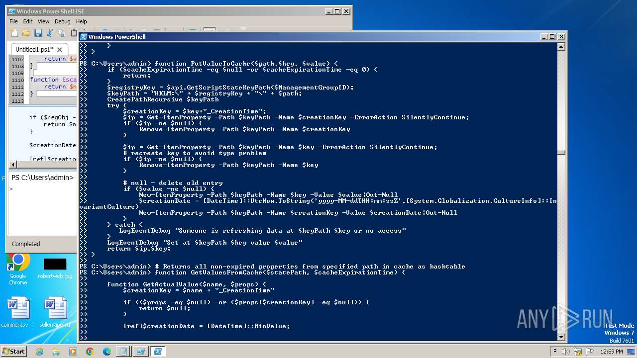This screenshot has height=358, width=637.
Task: Click 'return $ip.$key;' line in console
Action: 139,249
